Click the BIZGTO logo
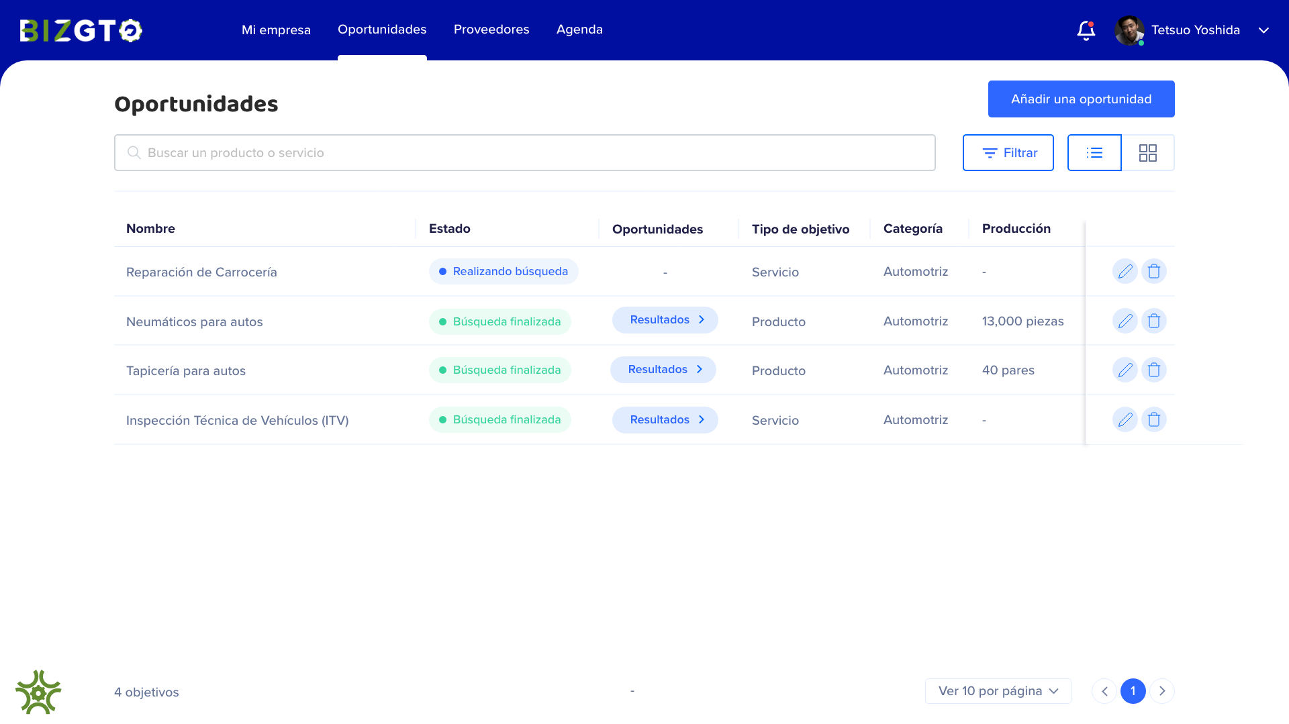The height and width of the screenshot is (724, 1289). [x=80, y=30]
